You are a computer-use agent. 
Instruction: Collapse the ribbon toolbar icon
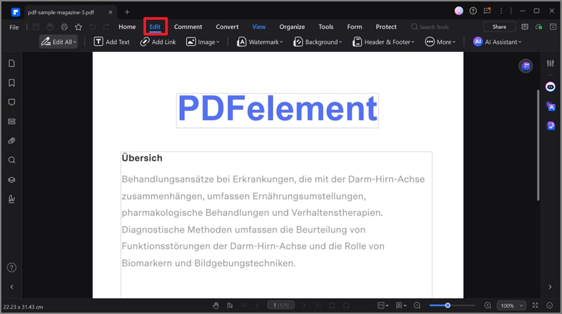(553, 27)
